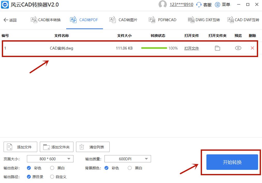Screen dimensions: 262x183
Task: Delete CAD案例.dwg using the red X
Action: (252, 48)
